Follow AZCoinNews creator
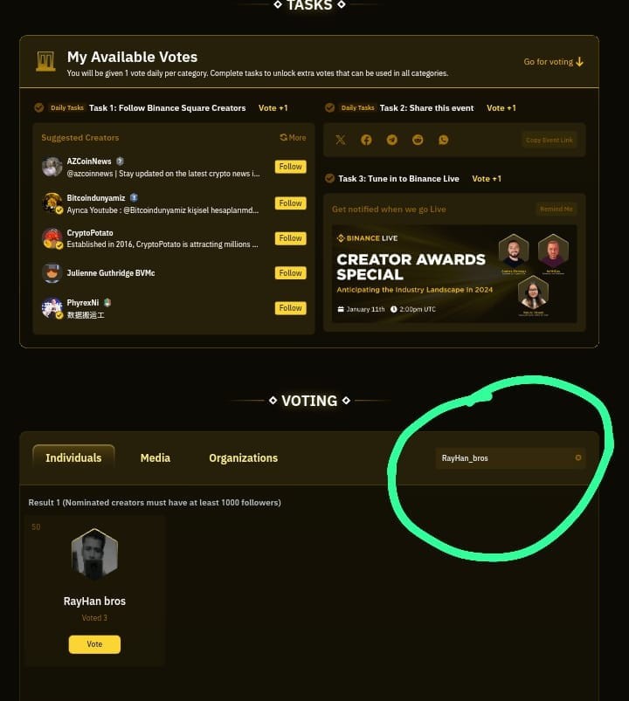The height and width of the screenshot is (701, 629). tap(290, 167)
